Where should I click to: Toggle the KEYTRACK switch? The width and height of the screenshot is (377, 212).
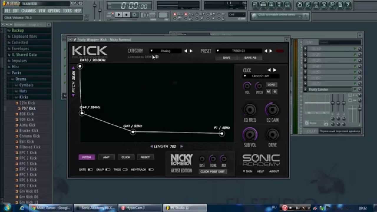point(151,170)
